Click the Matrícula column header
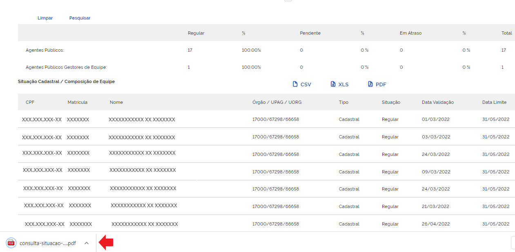 point(77,102)
